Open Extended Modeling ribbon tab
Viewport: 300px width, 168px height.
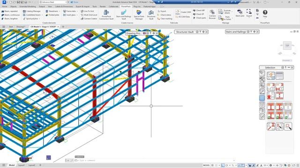28,7
